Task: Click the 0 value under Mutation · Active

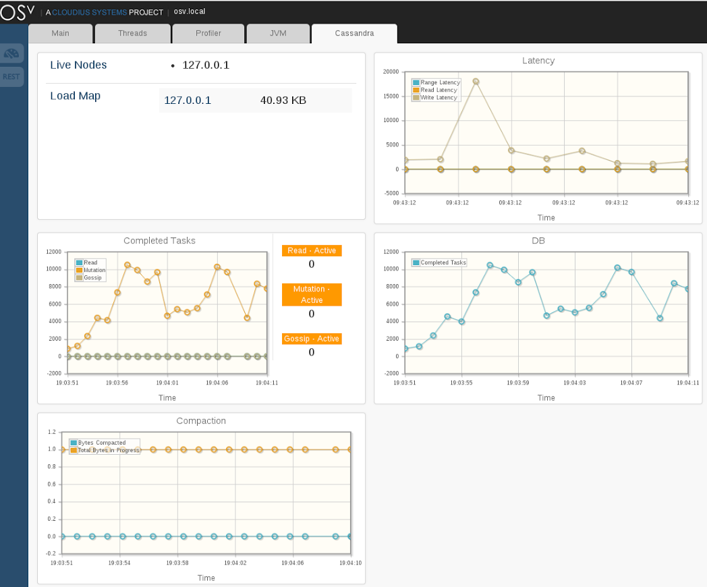Action: 312,314
